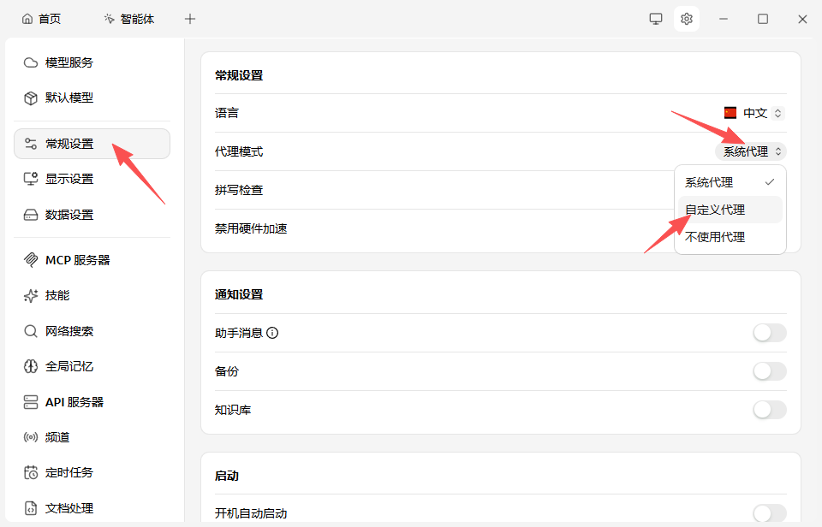The image size is (822, 527).
Task: Open the 语言 中文 dropdown
Action: [x=753, y=113]
